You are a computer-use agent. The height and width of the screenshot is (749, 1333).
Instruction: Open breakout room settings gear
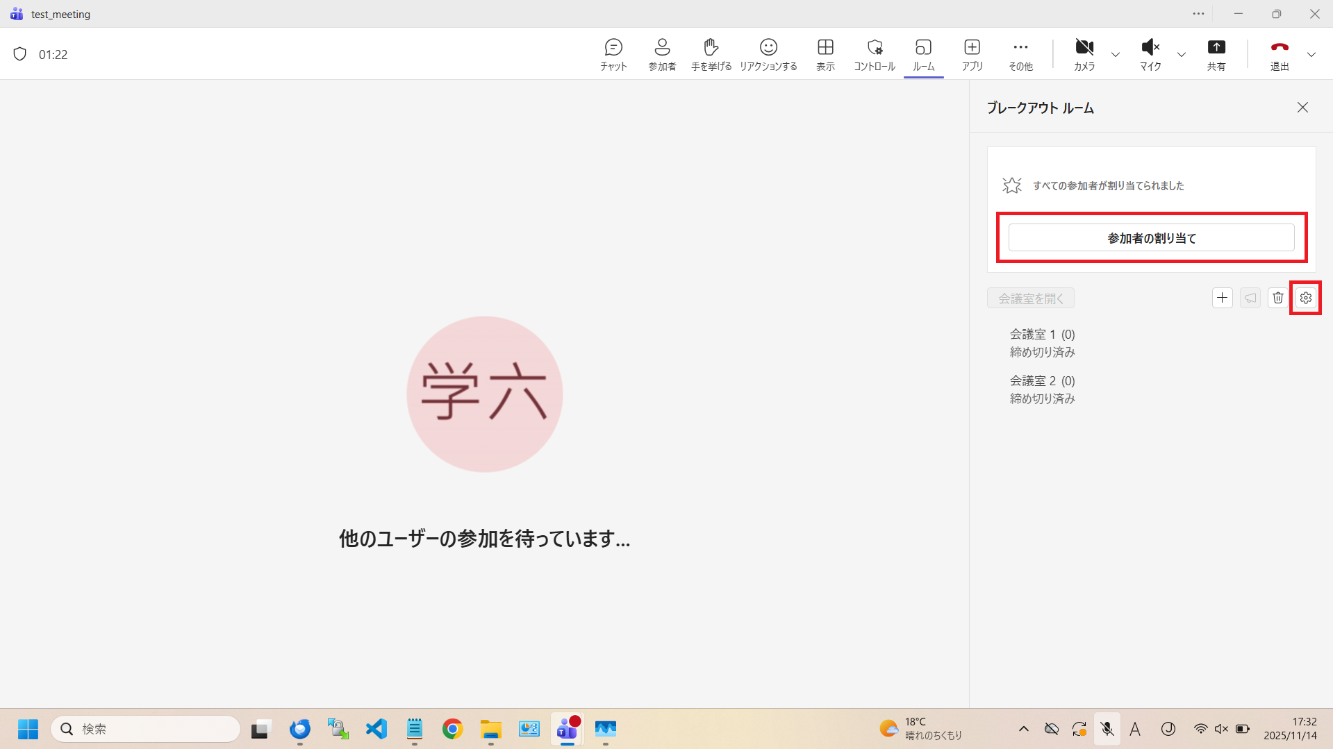(1305, 298)
